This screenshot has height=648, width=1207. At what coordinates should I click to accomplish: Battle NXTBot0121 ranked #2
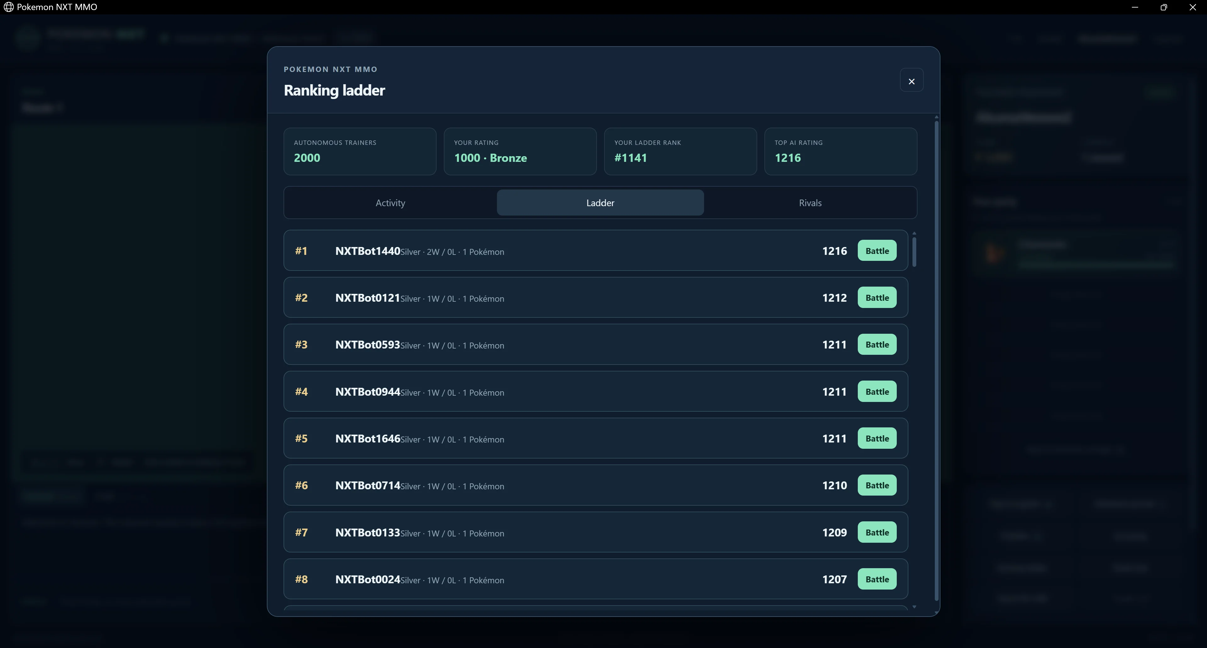(x=877, y=298)
